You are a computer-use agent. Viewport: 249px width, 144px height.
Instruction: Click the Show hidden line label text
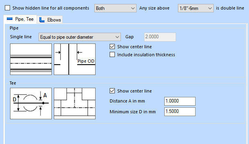51,8
